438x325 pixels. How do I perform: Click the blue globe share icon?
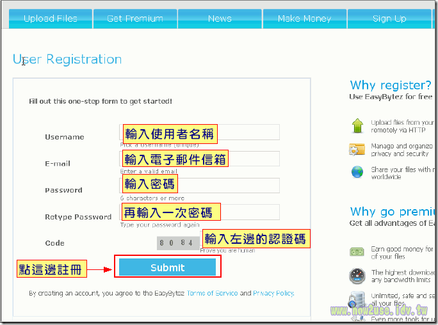pos(357,172)
